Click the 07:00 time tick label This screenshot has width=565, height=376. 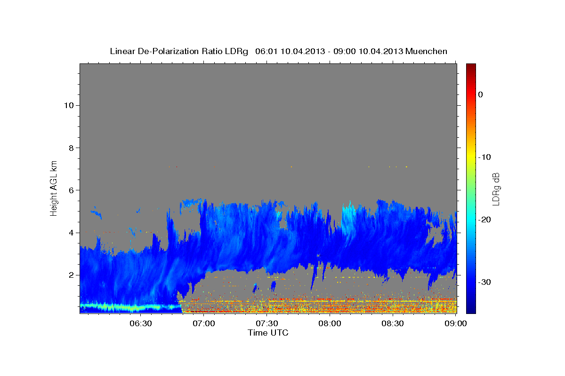point(204,323)
